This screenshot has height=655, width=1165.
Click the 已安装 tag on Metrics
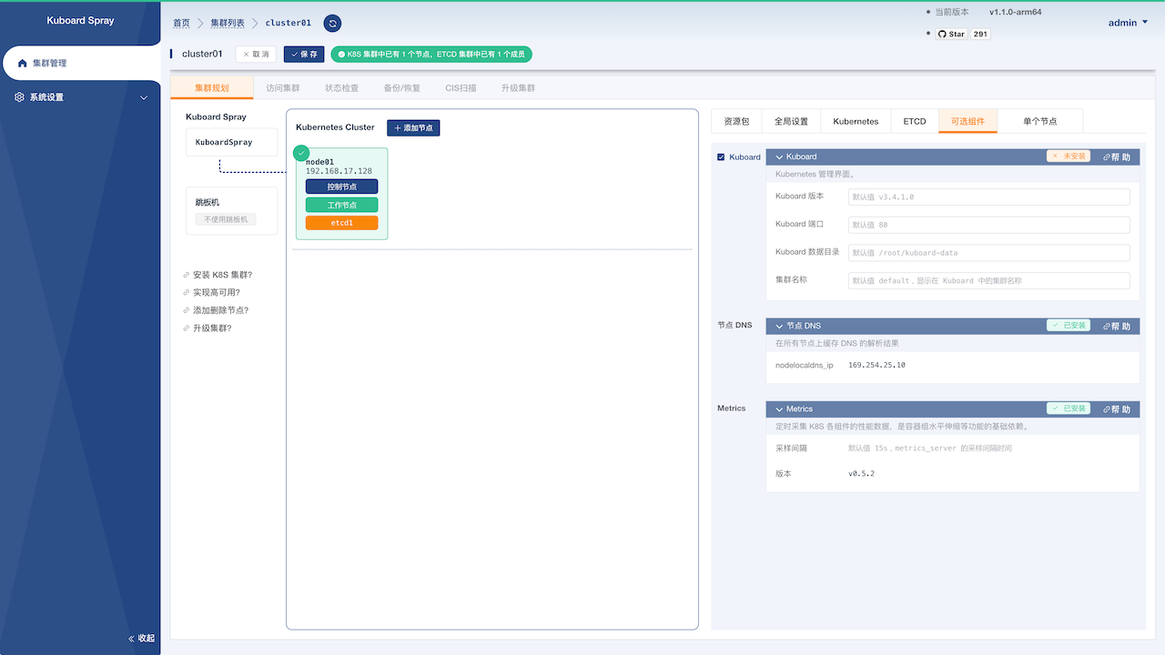click(1069, 408)
